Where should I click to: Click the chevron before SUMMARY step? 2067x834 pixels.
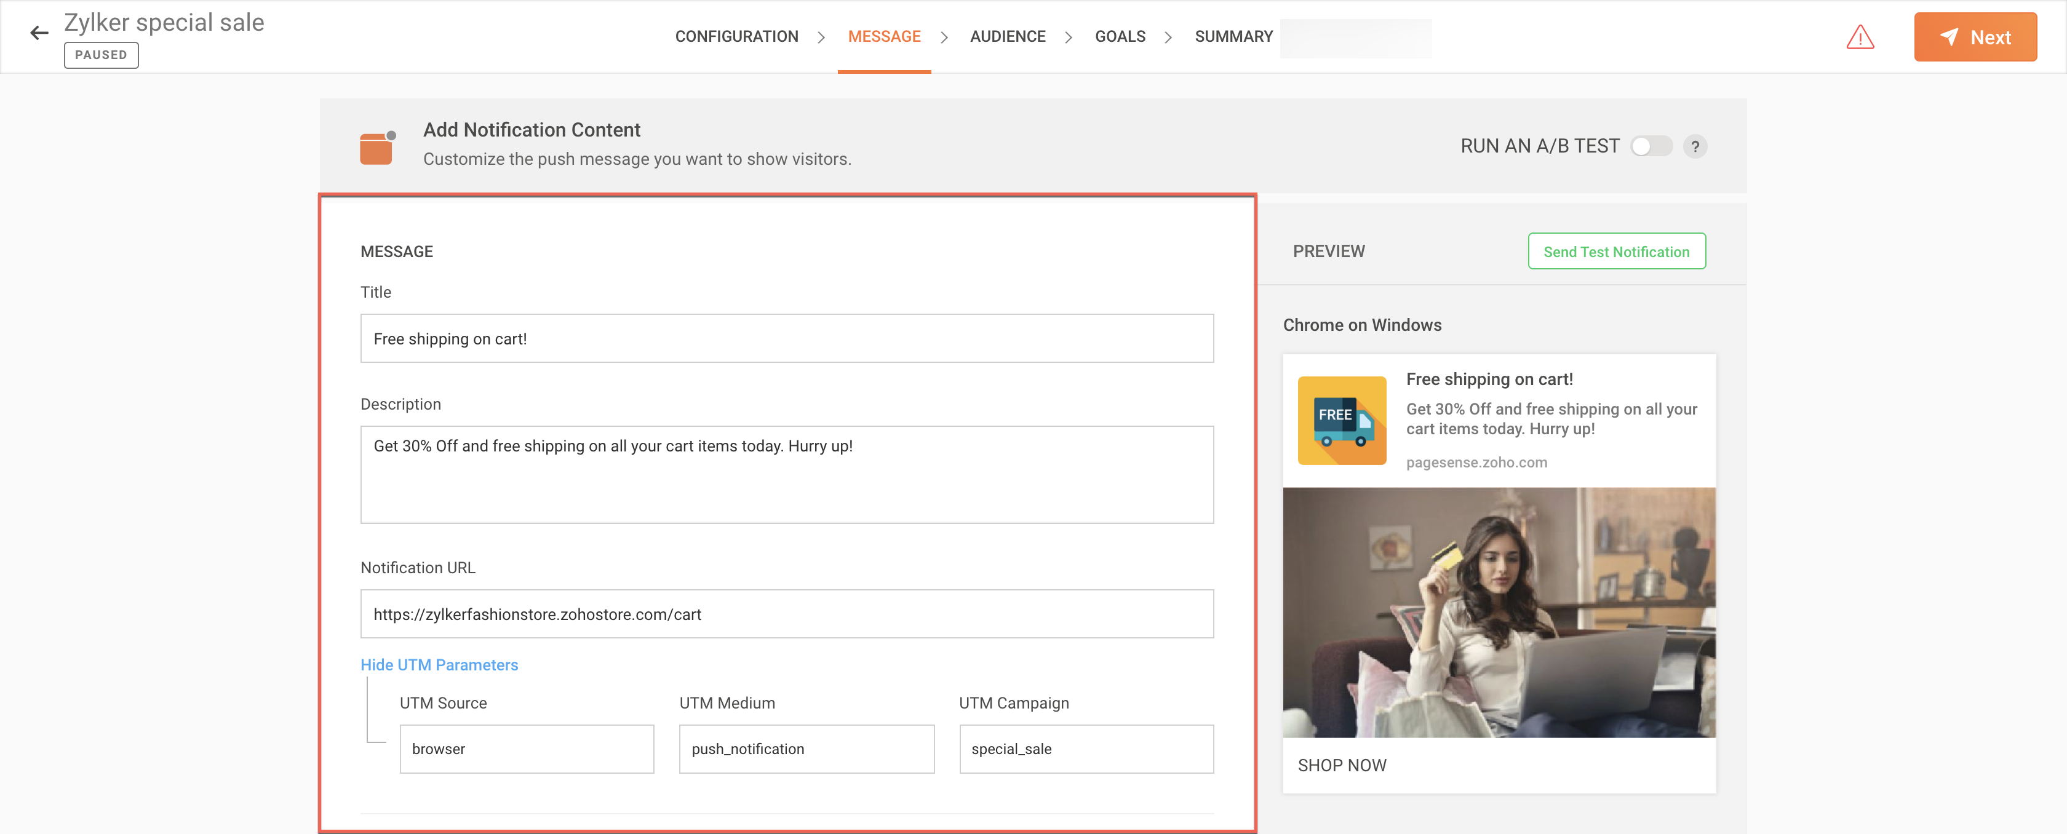tap(1168, 38)
